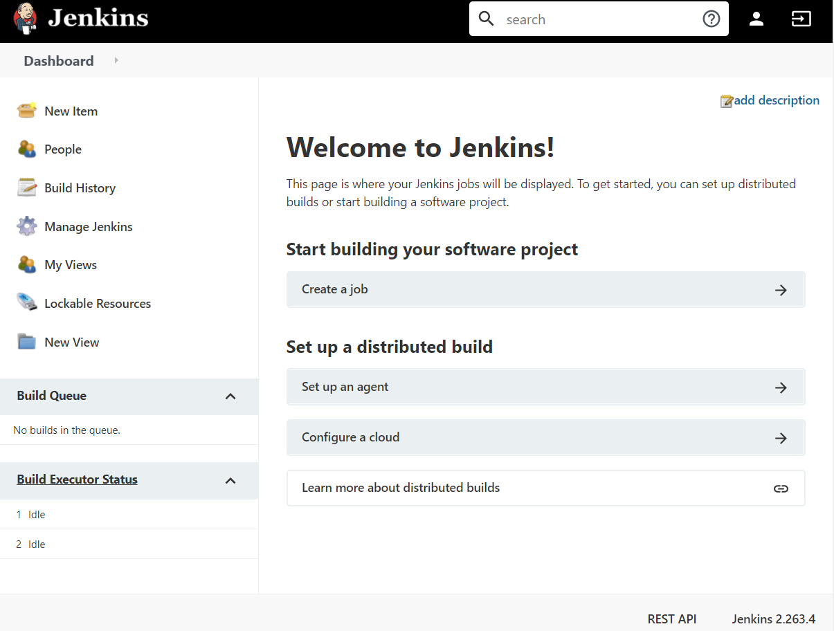
Task: Click the Create a job button
Action: point(545,289)
